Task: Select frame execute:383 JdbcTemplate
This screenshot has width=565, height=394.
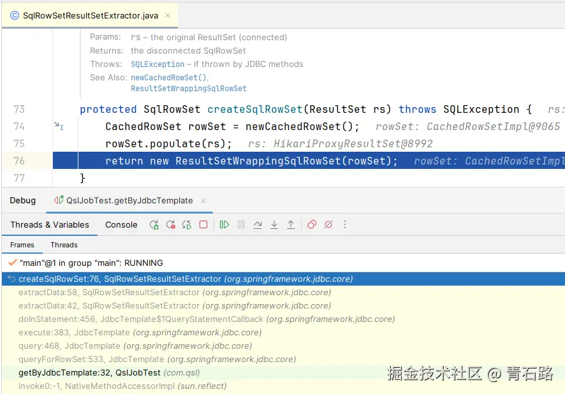Action: pos(283,332)
